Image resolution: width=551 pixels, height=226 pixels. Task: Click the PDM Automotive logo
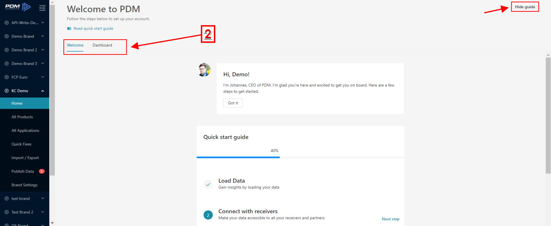[x=18, y=7]
